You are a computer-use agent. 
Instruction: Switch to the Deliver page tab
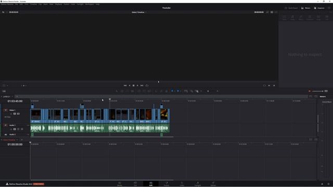[x=213, y=183]
